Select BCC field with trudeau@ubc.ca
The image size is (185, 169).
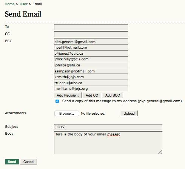(91, 83)
